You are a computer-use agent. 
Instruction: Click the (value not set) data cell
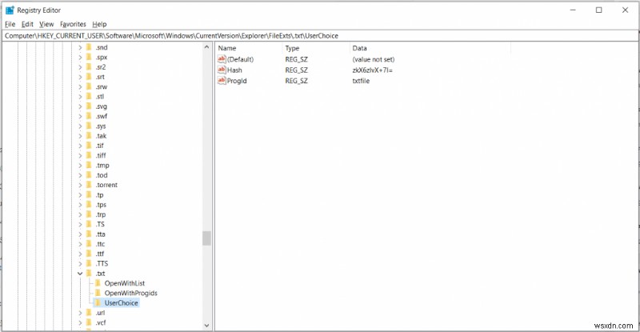[x=374, y=59]
